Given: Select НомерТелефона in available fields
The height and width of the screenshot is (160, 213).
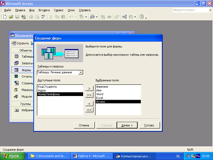Looking at the screenshot, I should pos(60,94).
